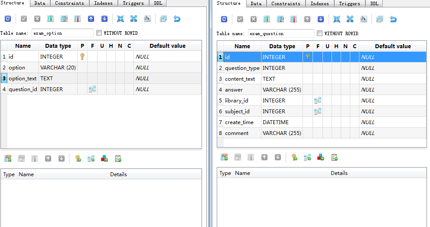Image resolution: width=430 pixels, height=227 pixels.
Task: Move column up in exam_option toolbar
Action: tap(91, 19)
